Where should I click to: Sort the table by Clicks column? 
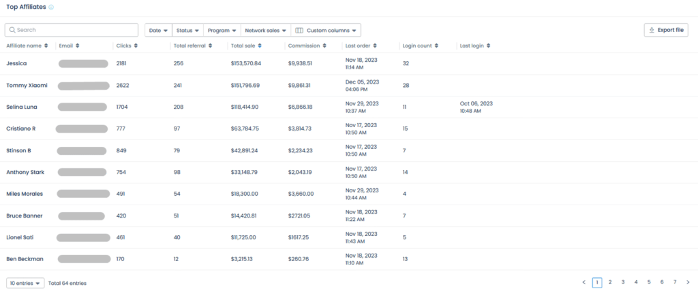tap(136, 46)
